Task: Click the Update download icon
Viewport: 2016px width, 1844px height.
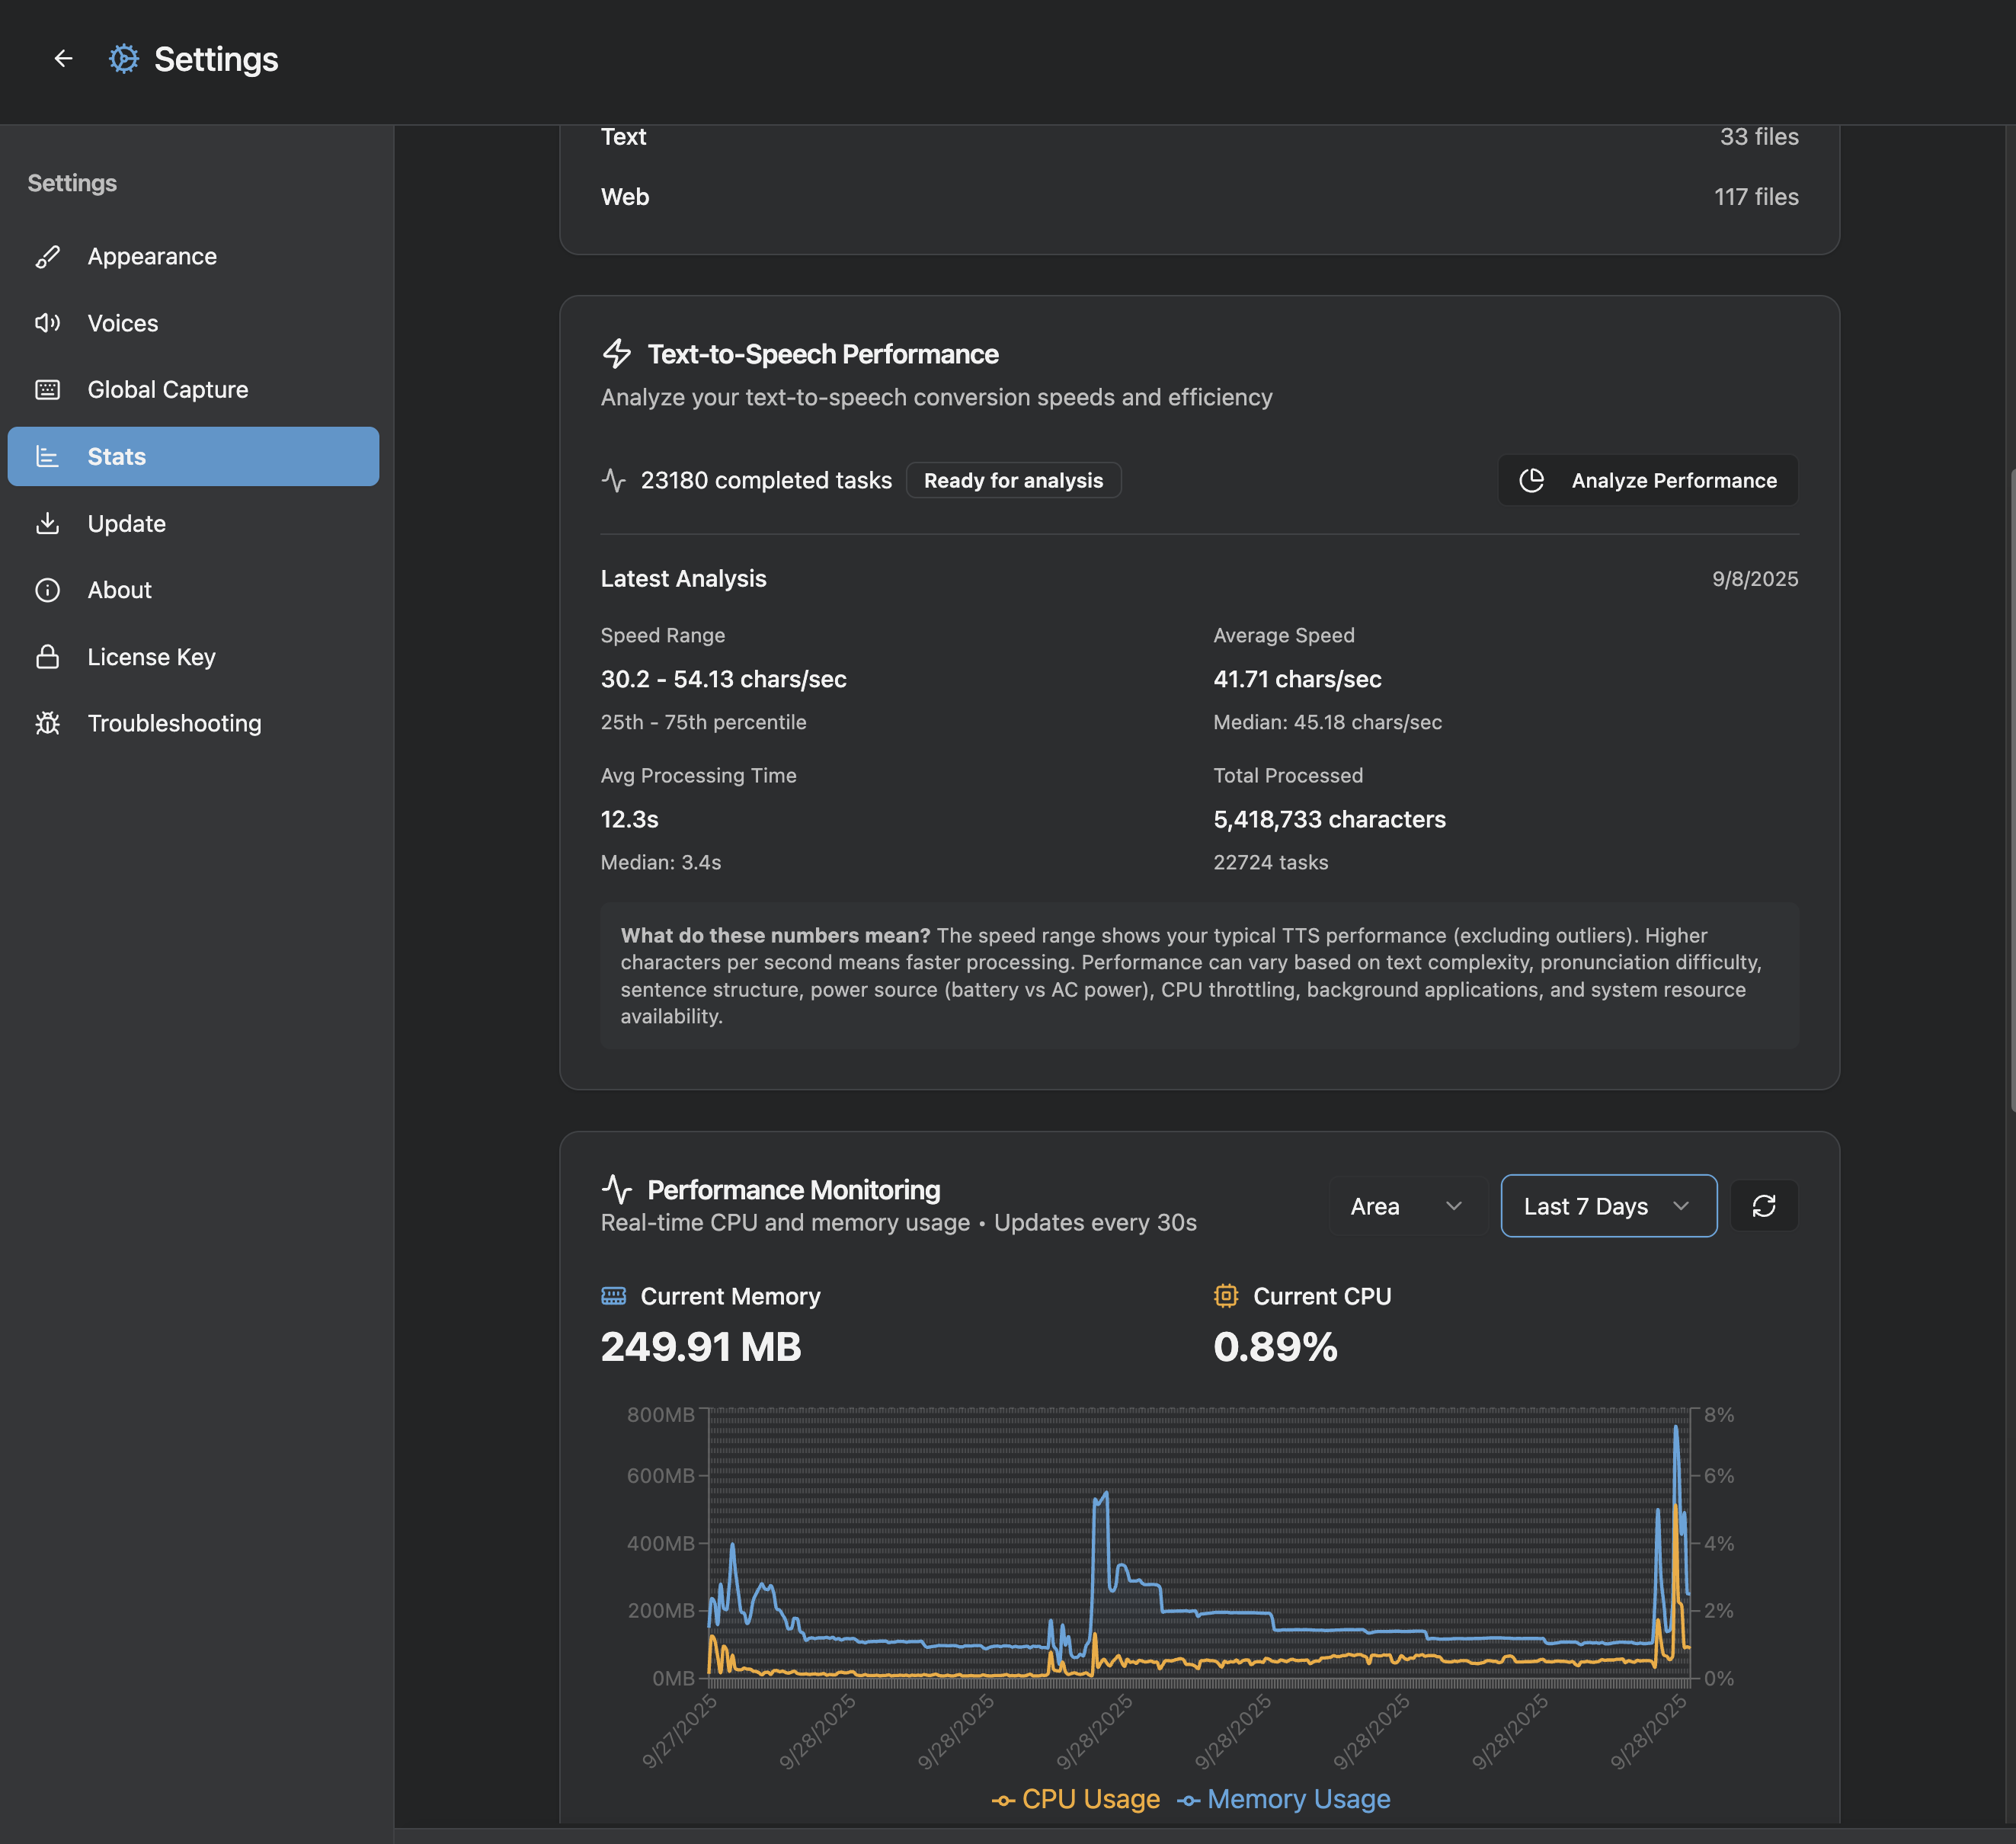Action: click(48, 524)
